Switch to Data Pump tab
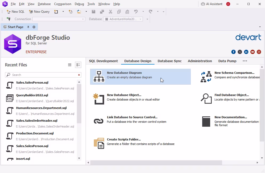 227,61
